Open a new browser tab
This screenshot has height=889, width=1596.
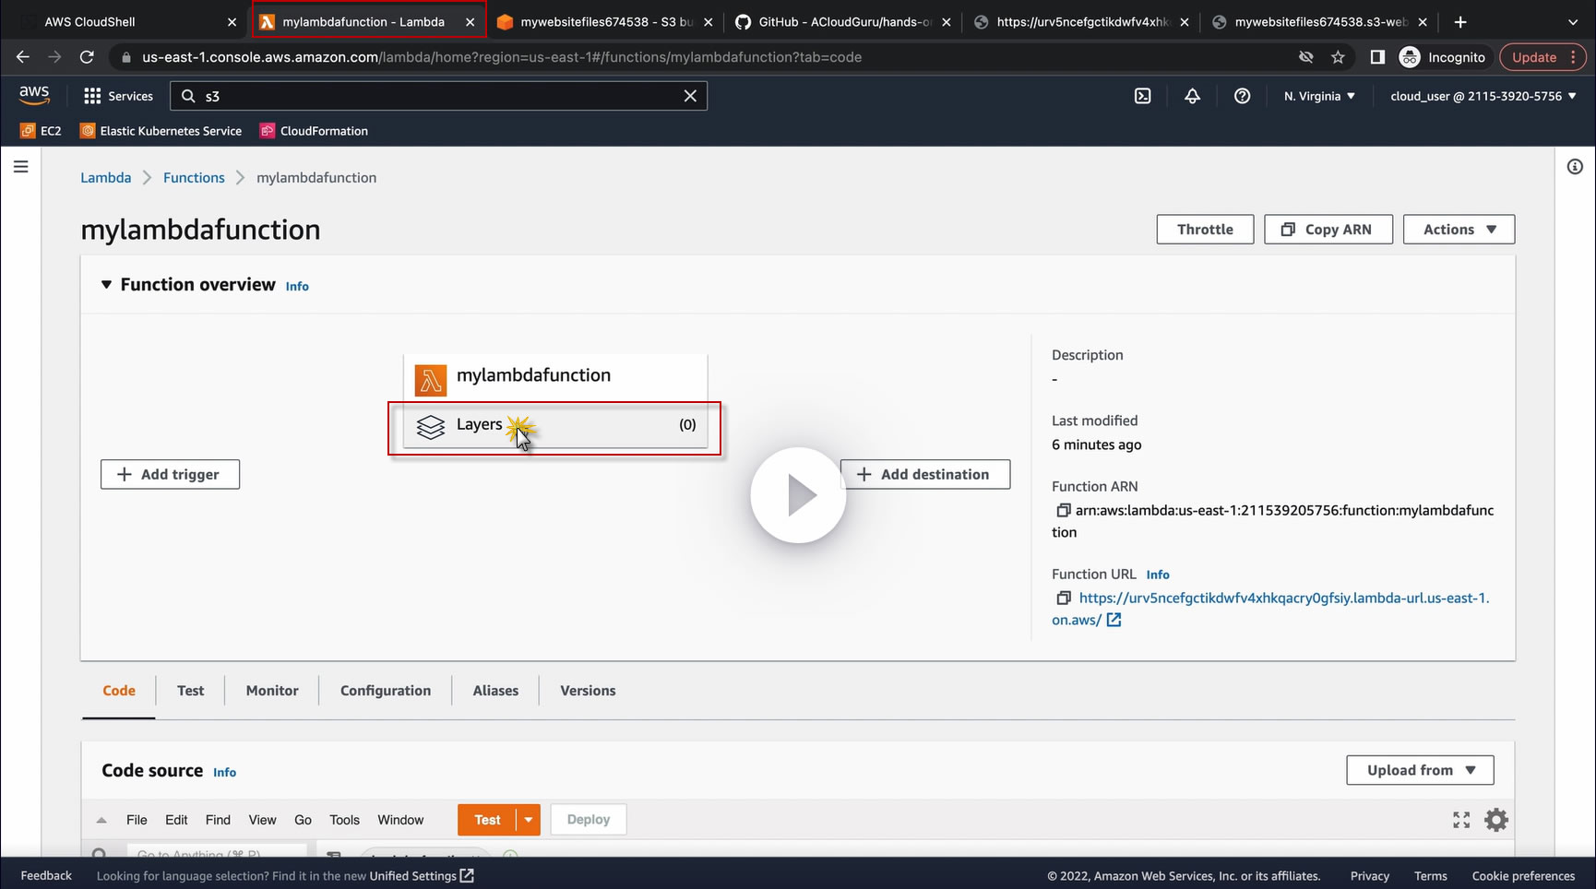[1460, 22]
